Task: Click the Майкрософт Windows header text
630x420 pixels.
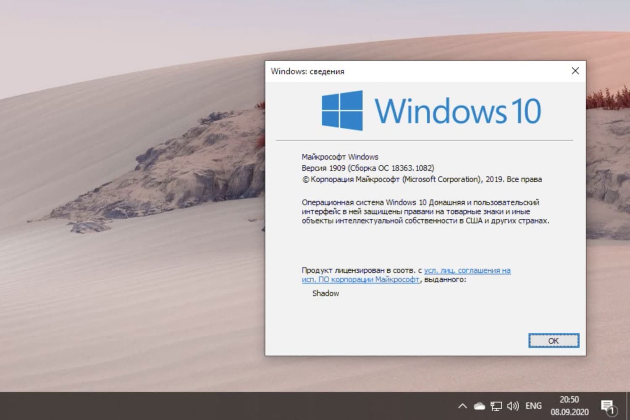Action: click(340, 156)
